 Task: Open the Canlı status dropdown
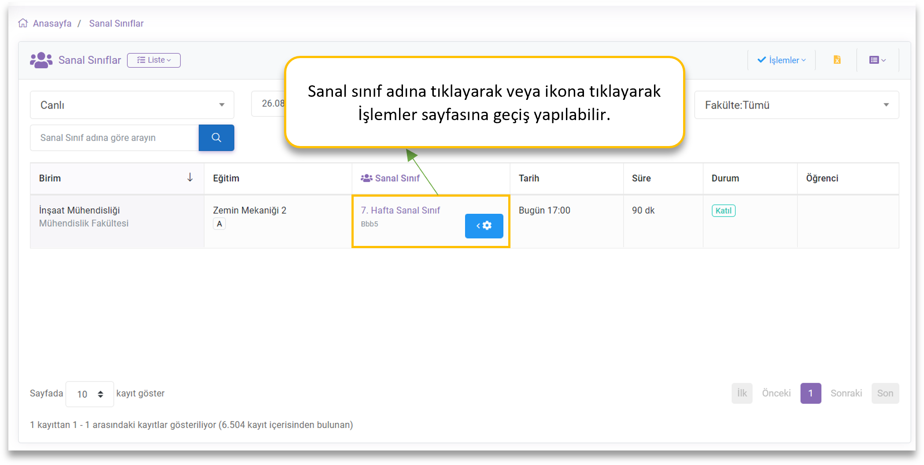[x=132, y=105]
